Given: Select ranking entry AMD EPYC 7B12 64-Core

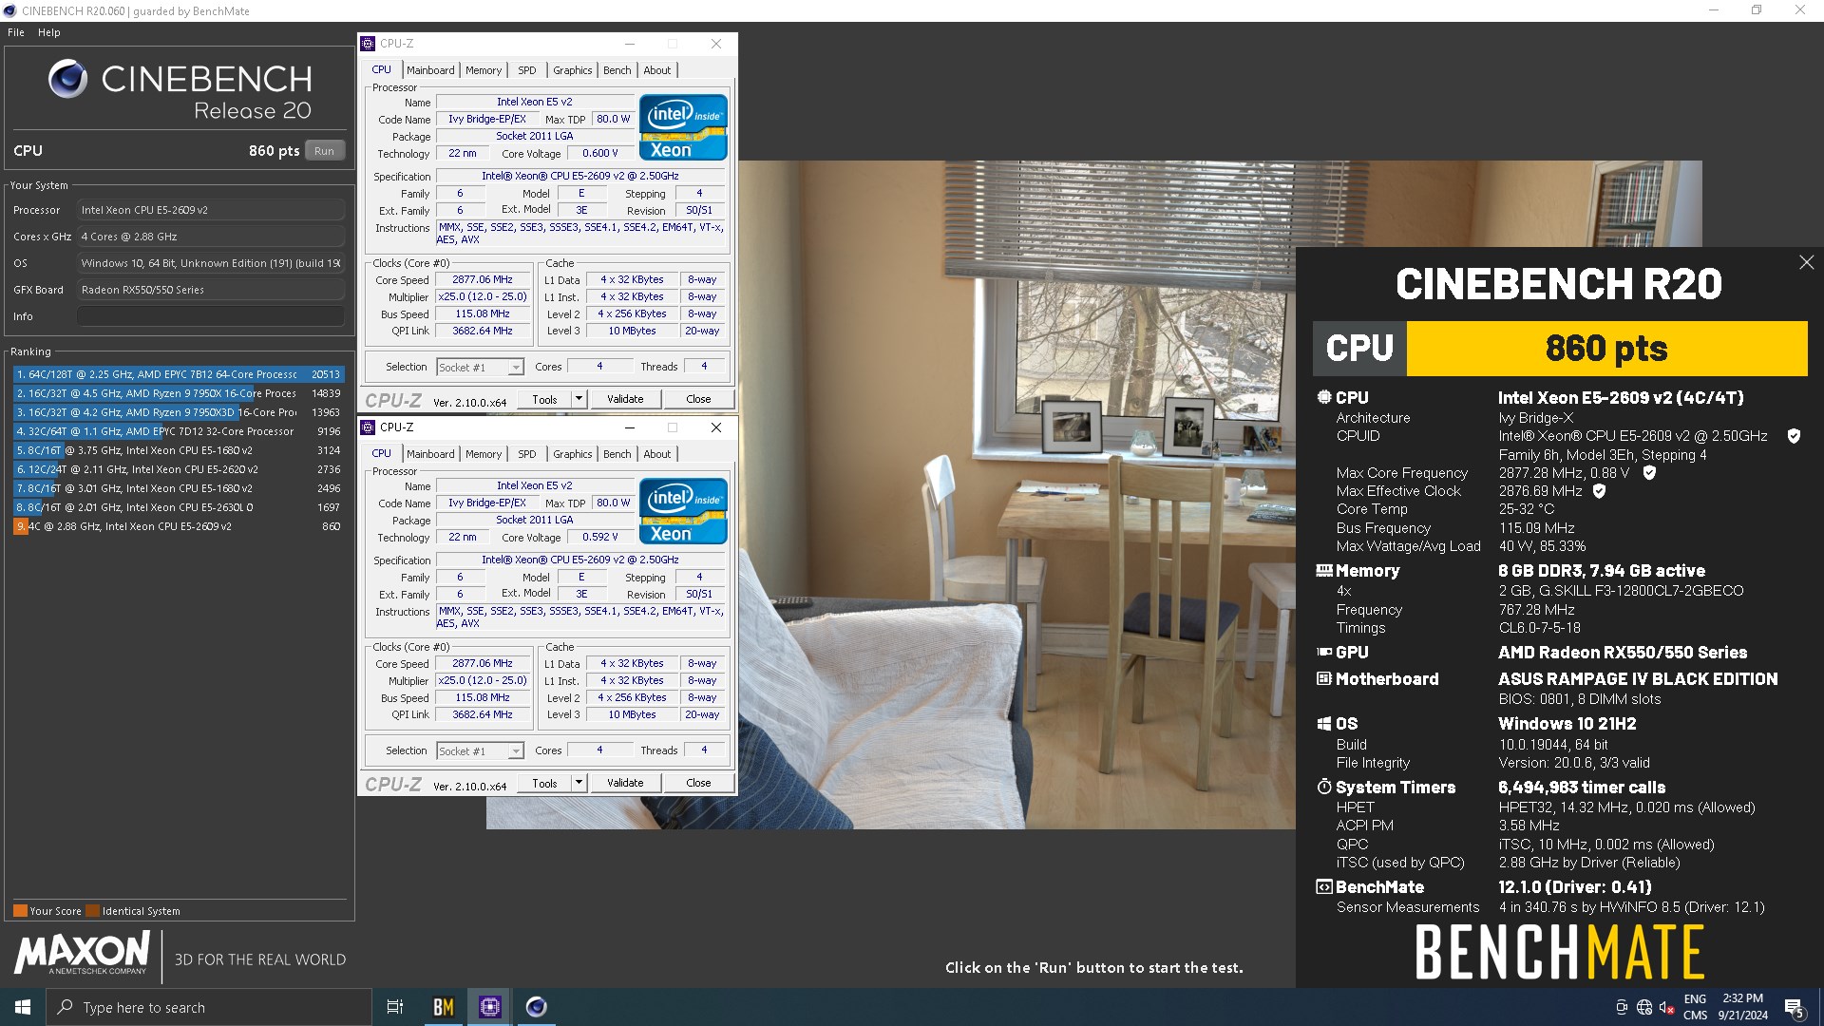Looking at the screenshot, I should (179, 374).
